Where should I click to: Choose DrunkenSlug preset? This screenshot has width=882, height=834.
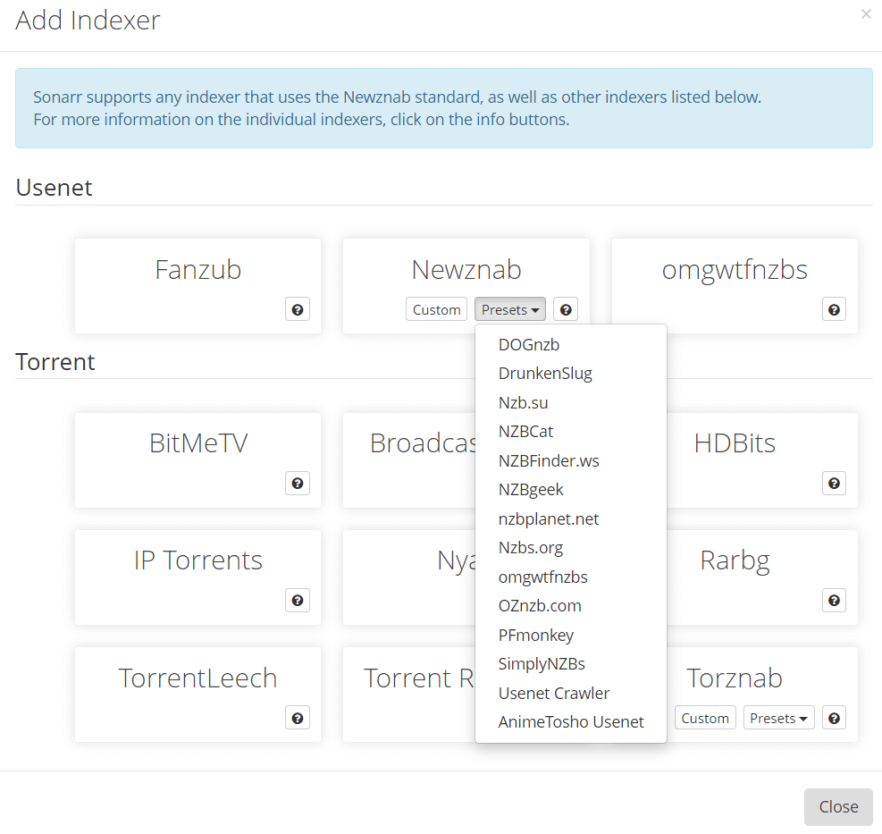pyautogui.click(x=571, y=374)
